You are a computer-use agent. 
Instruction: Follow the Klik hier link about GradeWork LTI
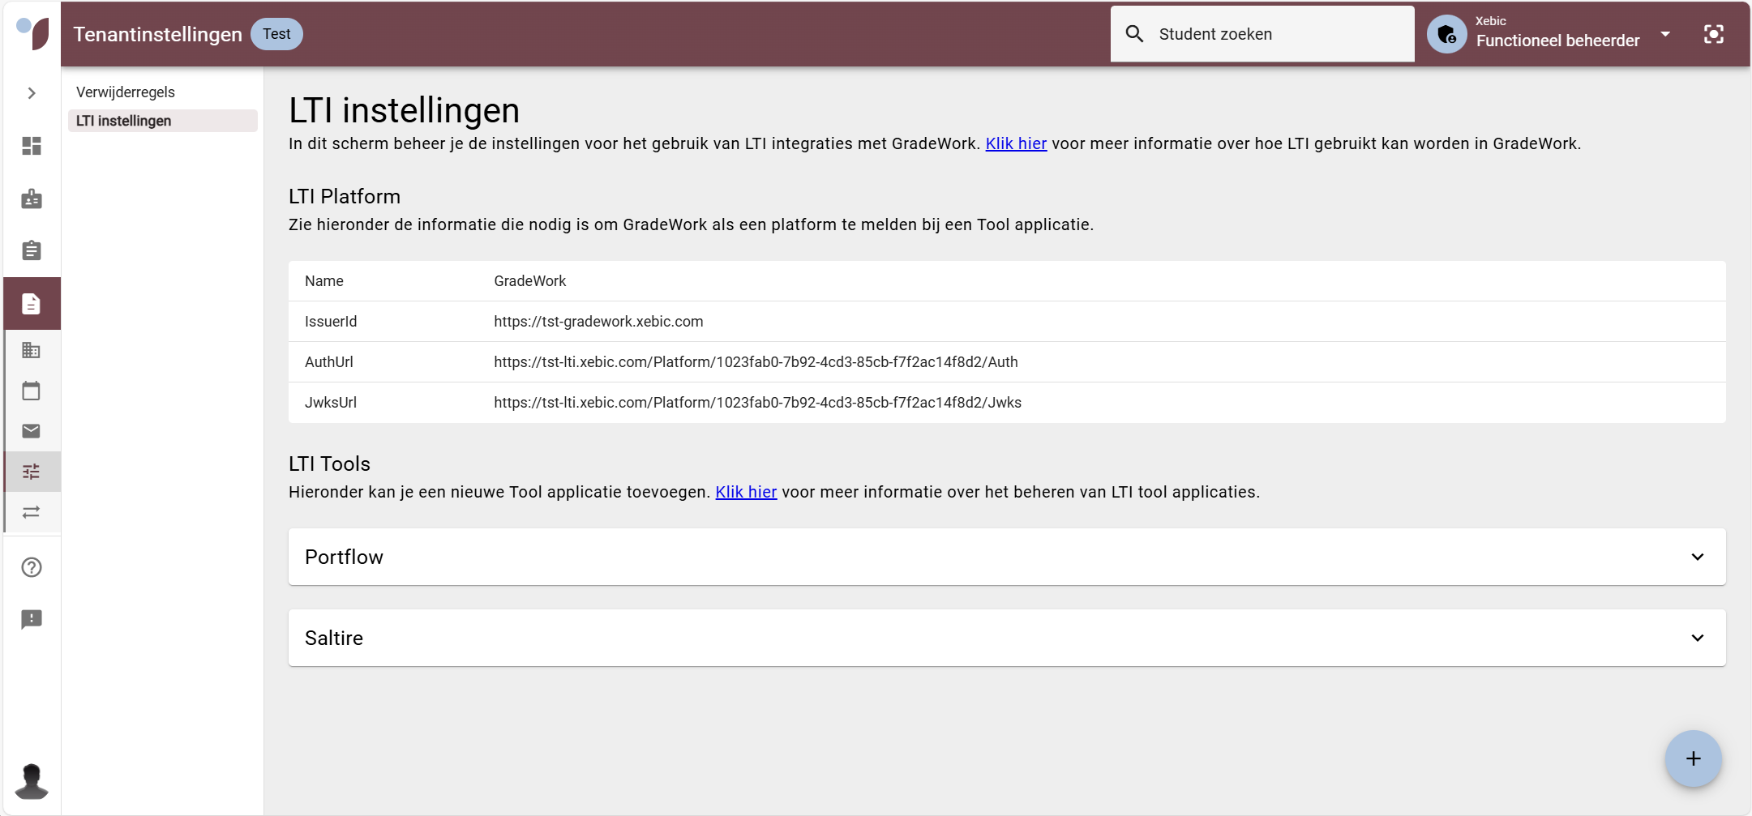pyautogui.click(x=1016, y=143)
